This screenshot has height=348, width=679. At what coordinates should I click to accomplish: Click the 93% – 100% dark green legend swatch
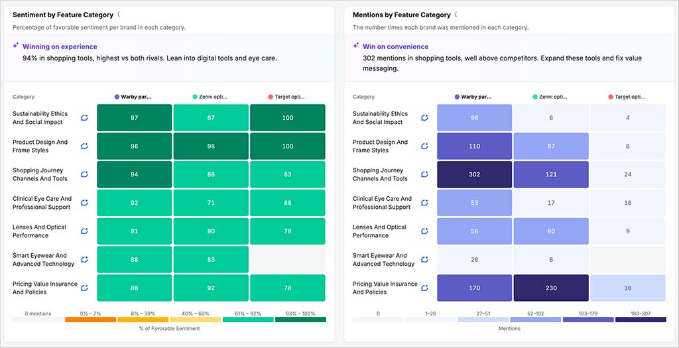[300, 319]
